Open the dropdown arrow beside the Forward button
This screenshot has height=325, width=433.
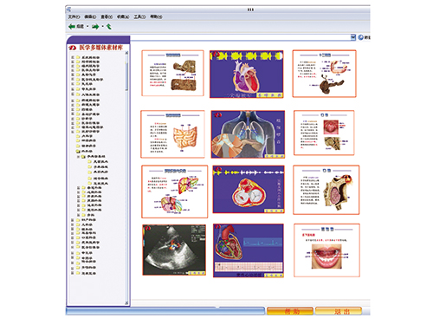point(103,27)
